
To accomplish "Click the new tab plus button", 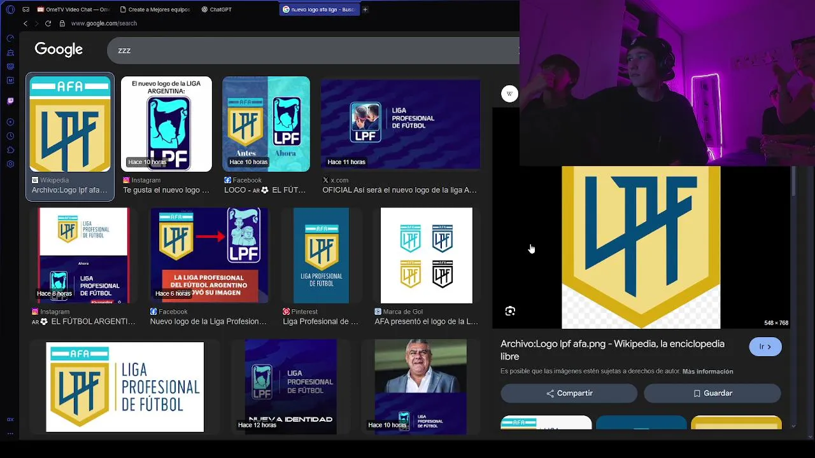I will pos(365,10).
